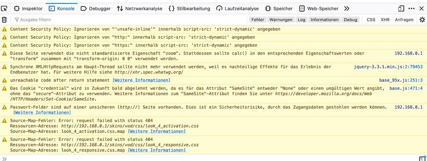
Task: Toggle the CSS filter
Action: [x=371, y=20]
